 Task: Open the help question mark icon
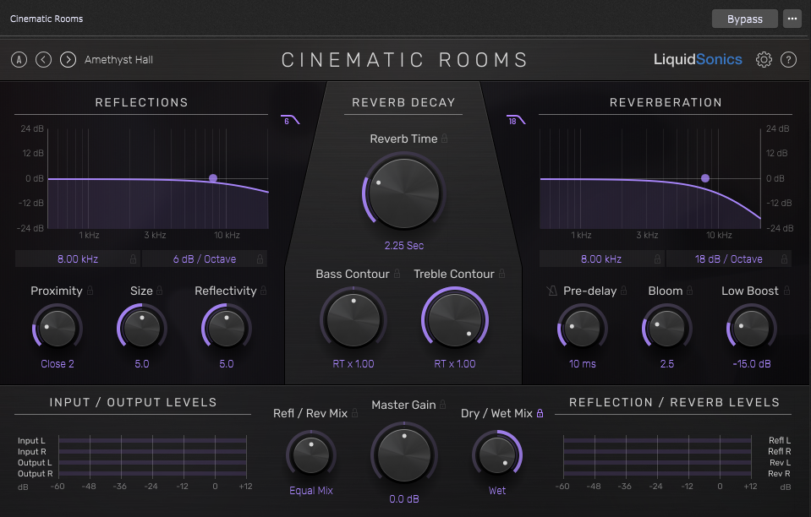click(x=788, y=60)
